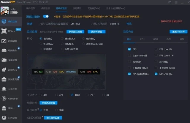
Task: Open the hamburger menu in title bar
Action: click(176, 2)
